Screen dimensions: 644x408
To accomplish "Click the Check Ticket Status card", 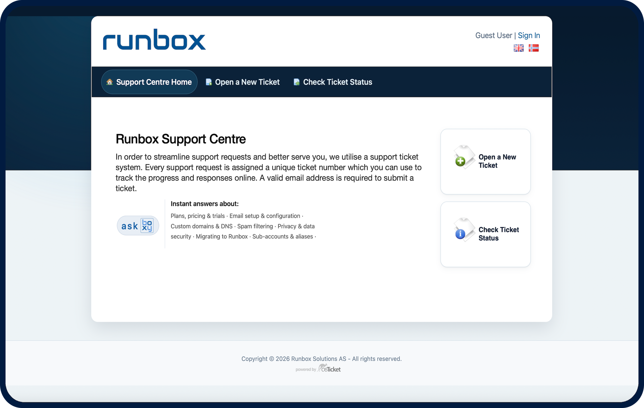I will (x=485, y=234).
